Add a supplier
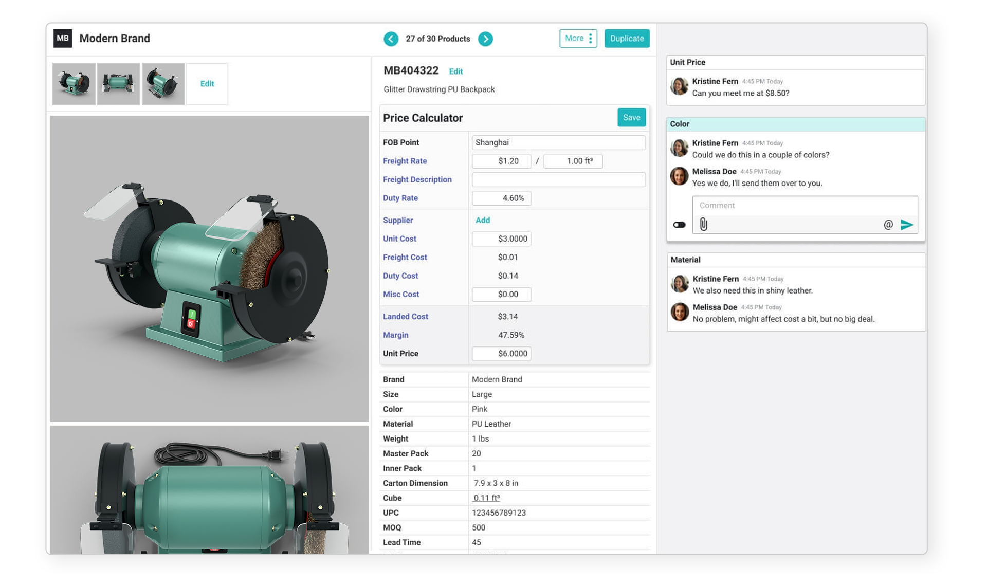 pyautogui.click(x=482, y=220)
